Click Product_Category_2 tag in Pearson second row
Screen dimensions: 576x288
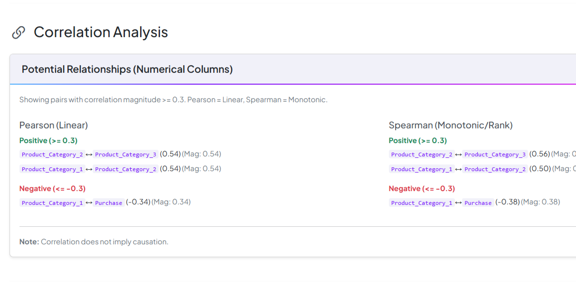[126, 169]
